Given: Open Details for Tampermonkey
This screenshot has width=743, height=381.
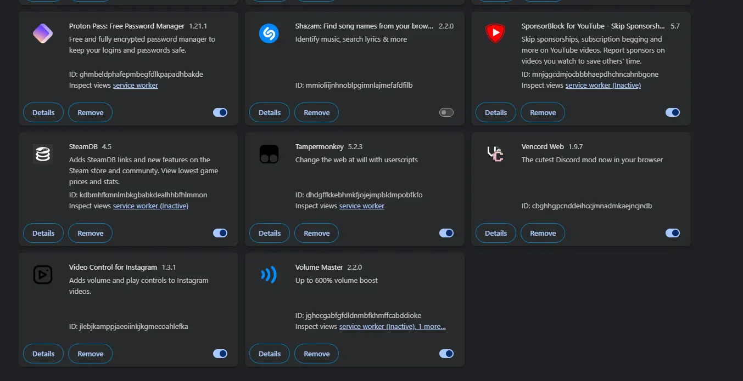Looking at the screenshot, I should tap(270, 233).
